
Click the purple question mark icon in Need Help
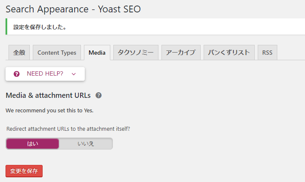coord(17,74)
